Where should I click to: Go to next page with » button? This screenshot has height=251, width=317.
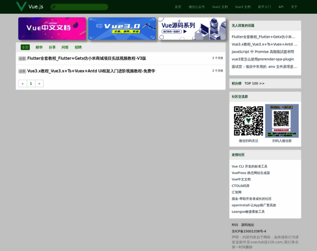pos(39,84)
